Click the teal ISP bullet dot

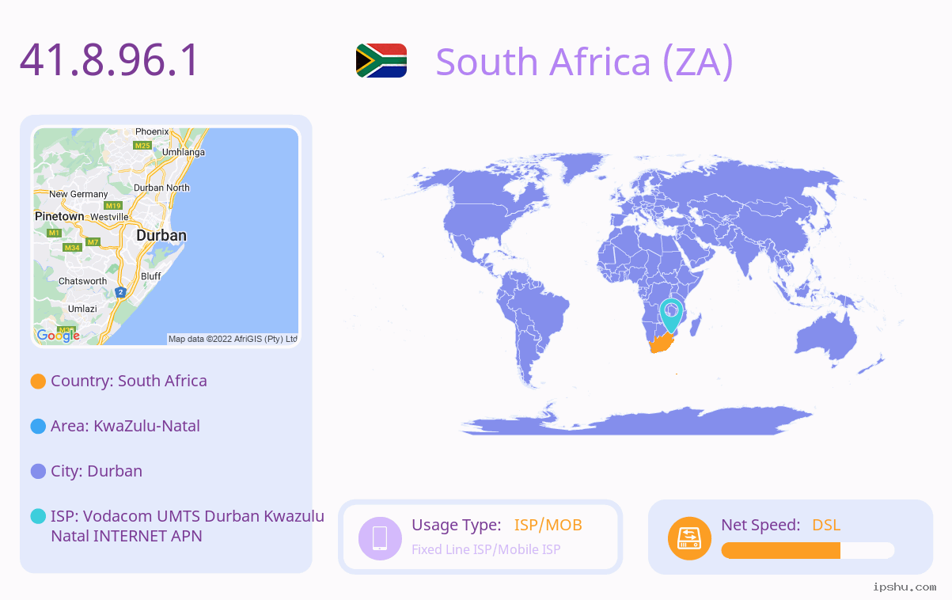click(x=38, y=516)
